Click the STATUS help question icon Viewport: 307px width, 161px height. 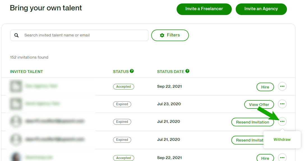[x=132, y=71]
